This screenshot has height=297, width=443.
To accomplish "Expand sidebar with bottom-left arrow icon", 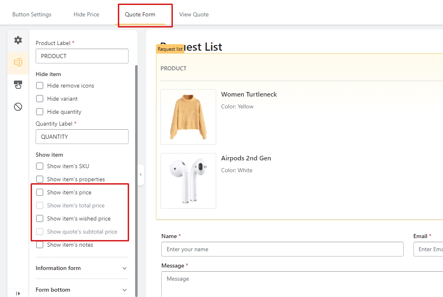I will 18,293.
